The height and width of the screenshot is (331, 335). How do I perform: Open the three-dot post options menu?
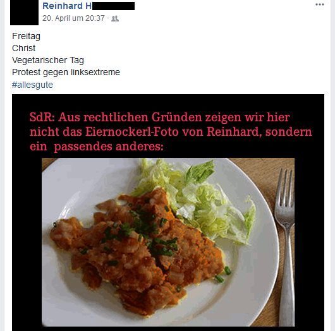click(320, 4)
